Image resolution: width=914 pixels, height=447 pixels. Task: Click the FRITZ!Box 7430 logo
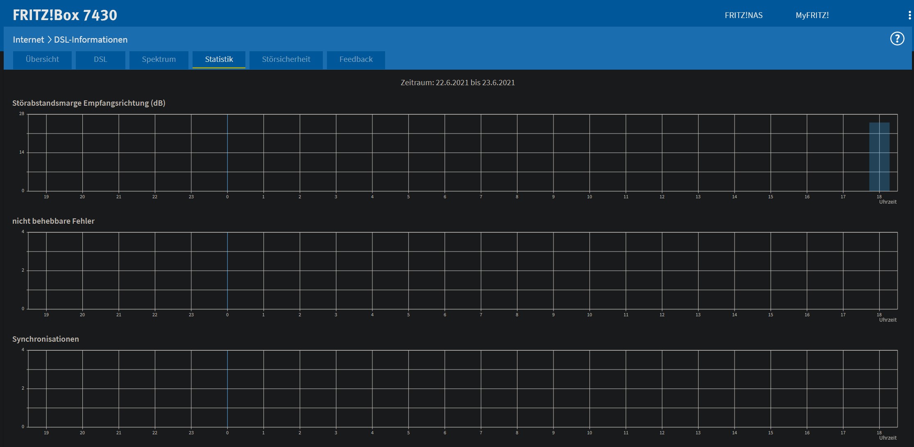pyautogui.click(x=65, y=15)
